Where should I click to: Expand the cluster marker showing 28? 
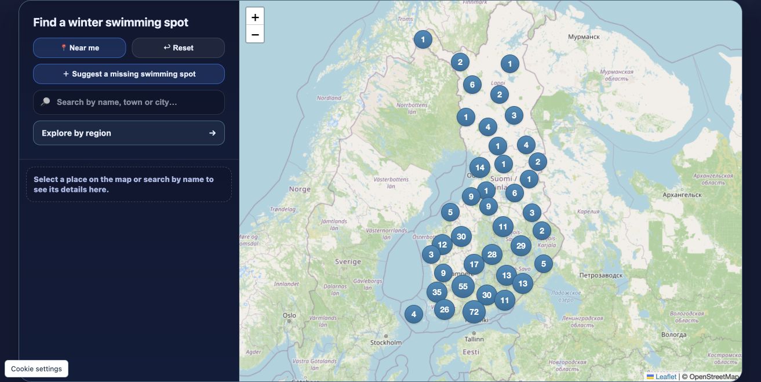[x=492, y=254]
